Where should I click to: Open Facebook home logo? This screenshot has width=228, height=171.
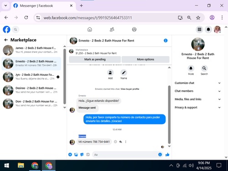(x=6, y=29)
